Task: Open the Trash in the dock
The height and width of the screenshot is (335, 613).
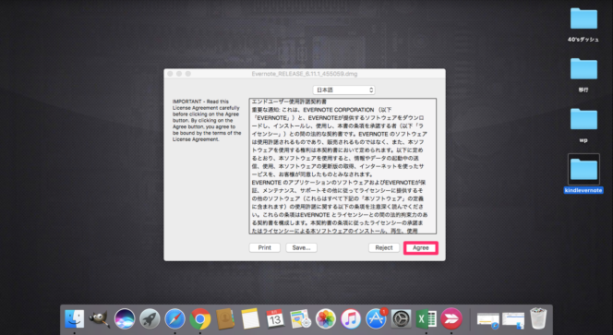Action: 538,318
